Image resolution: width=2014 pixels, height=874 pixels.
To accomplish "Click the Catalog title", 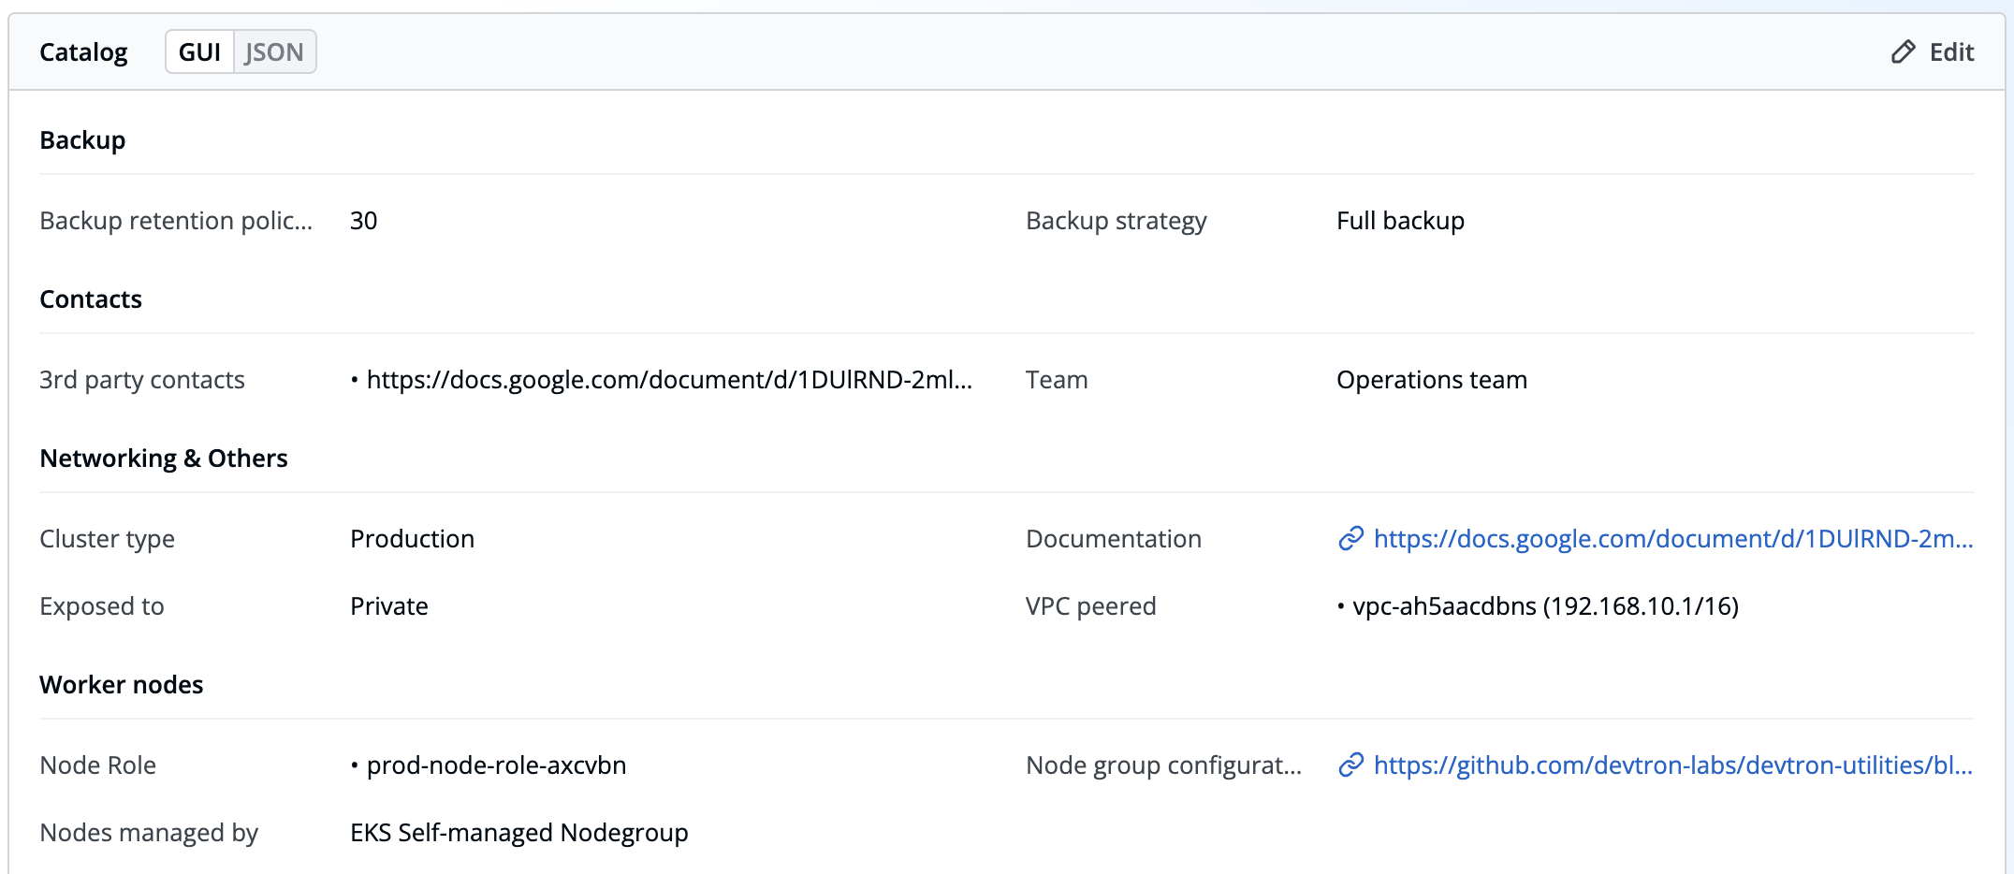I will [83, 52].
